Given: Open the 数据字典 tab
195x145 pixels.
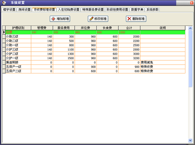Looking at the screenshot, I should [137, 10].
